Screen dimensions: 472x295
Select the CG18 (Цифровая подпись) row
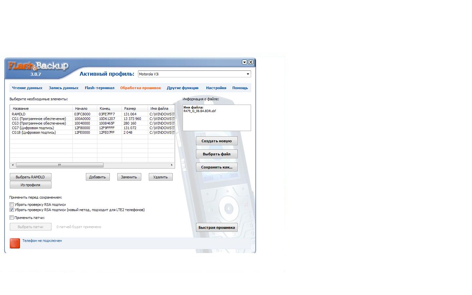coord(92,132)
